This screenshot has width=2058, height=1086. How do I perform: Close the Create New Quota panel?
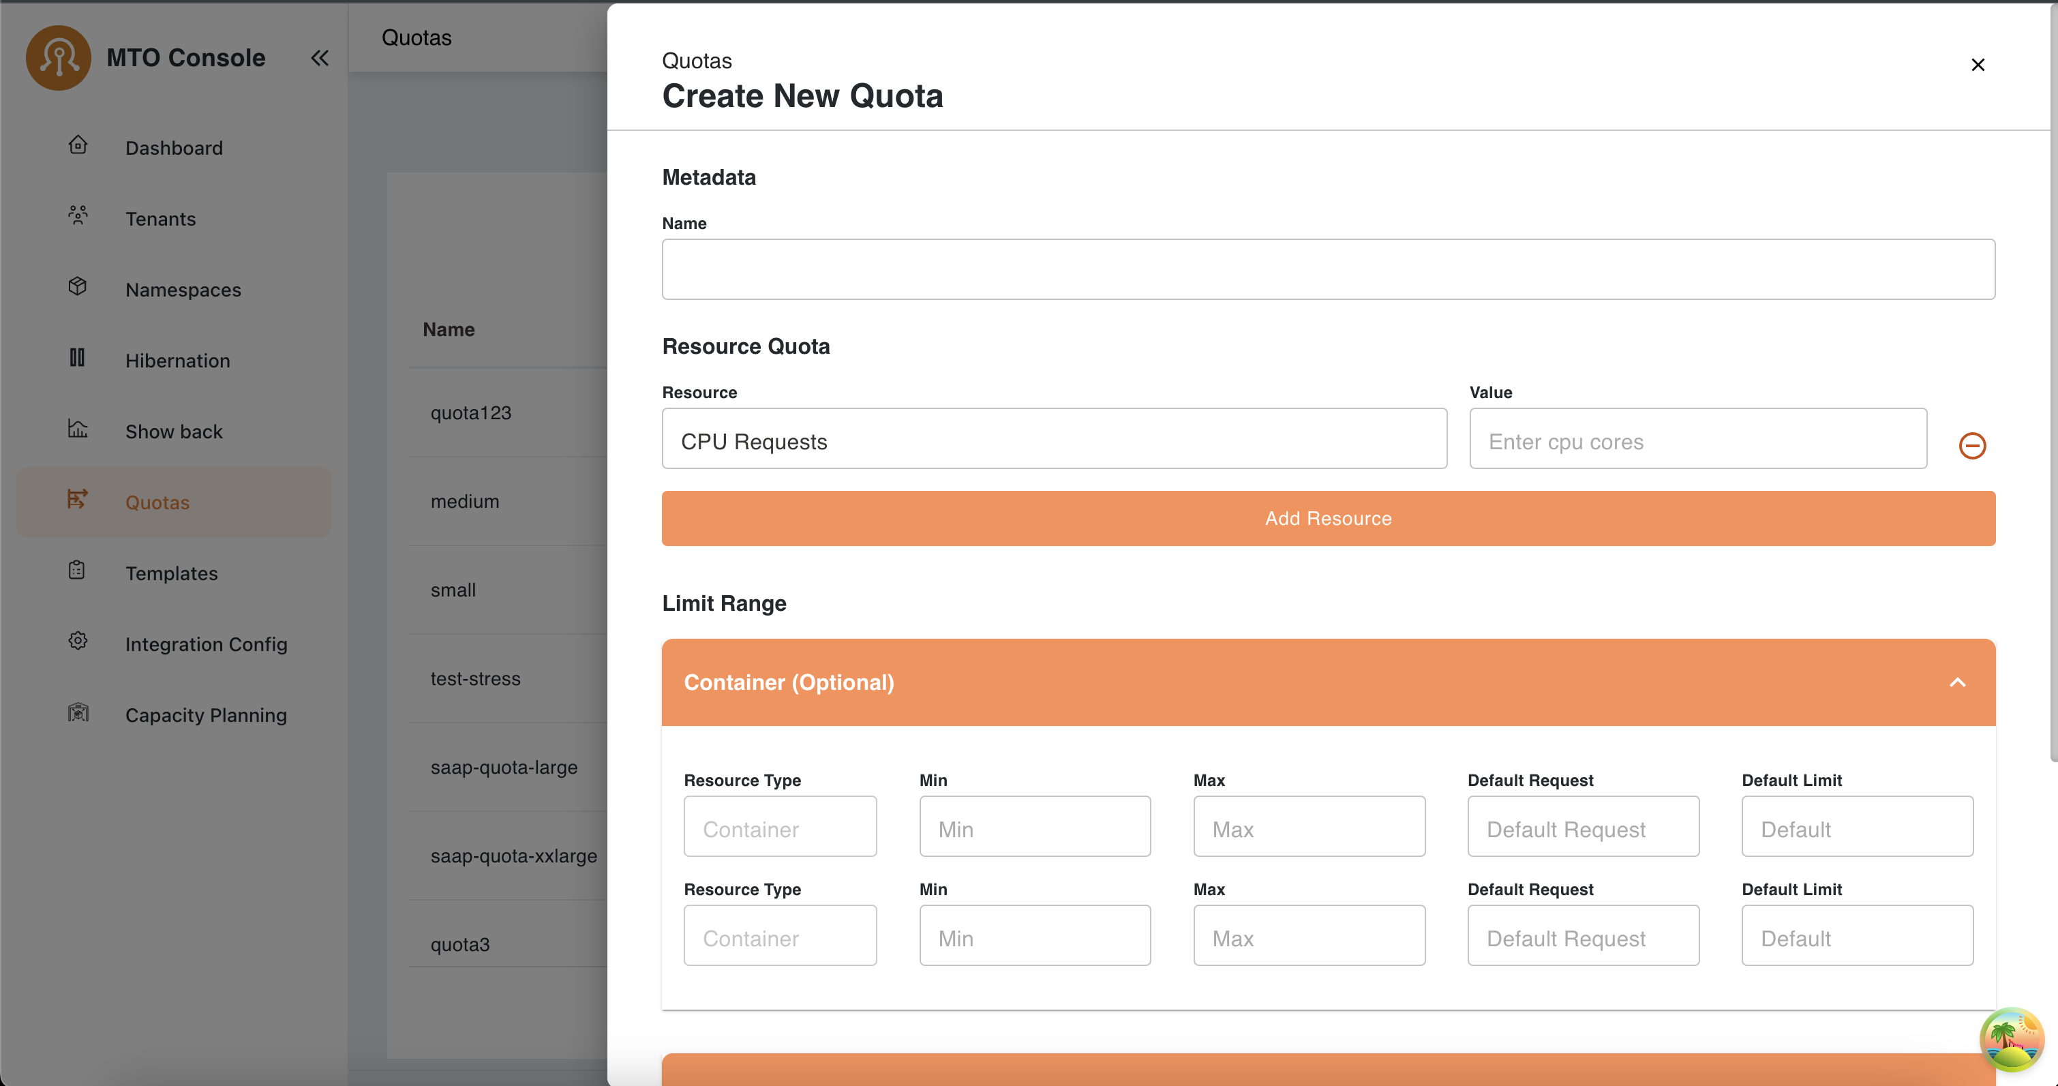click(1978, 65)
